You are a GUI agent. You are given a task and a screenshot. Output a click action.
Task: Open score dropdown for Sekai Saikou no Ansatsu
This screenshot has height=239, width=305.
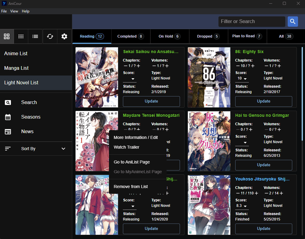pos(130,79)
